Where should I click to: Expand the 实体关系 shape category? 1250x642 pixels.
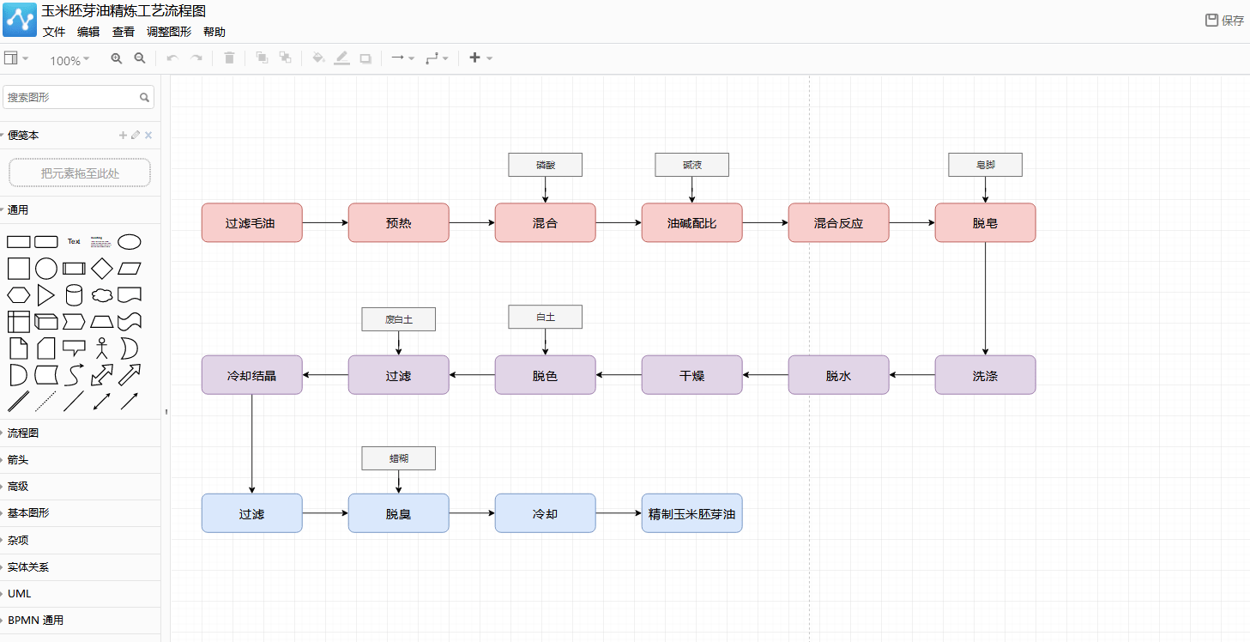pyautogui.click(x=80, y=567)
